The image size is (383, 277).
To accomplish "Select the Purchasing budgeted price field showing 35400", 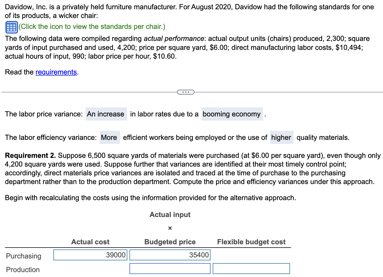I will tap(169, 255).
